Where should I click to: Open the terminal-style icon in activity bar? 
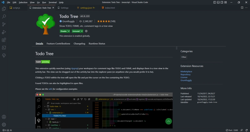click(4, 48)
